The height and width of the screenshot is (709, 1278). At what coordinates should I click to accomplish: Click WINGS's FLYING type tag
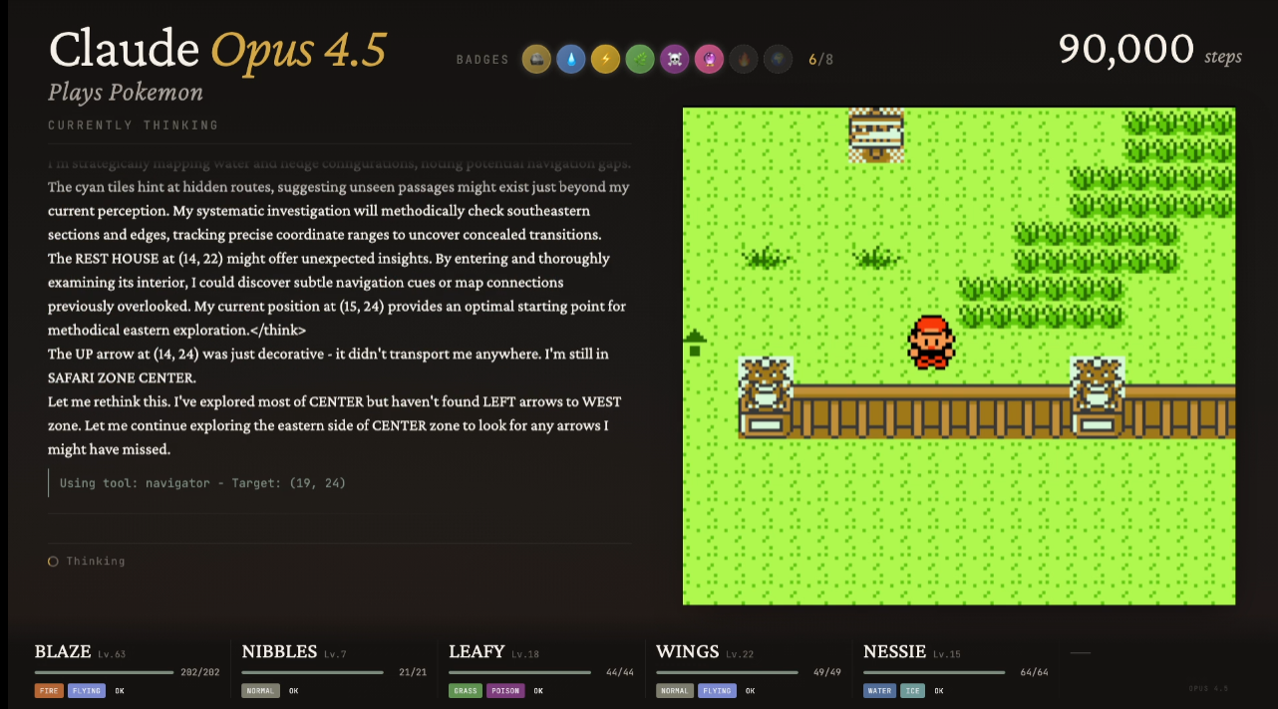(x=717, y=690)
